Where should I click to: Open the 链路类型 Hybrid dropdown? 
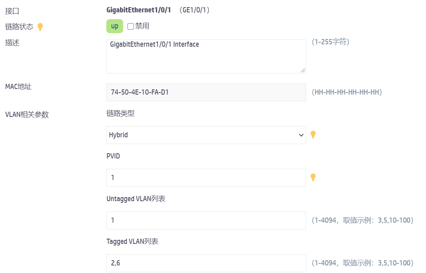pos(206,135)
